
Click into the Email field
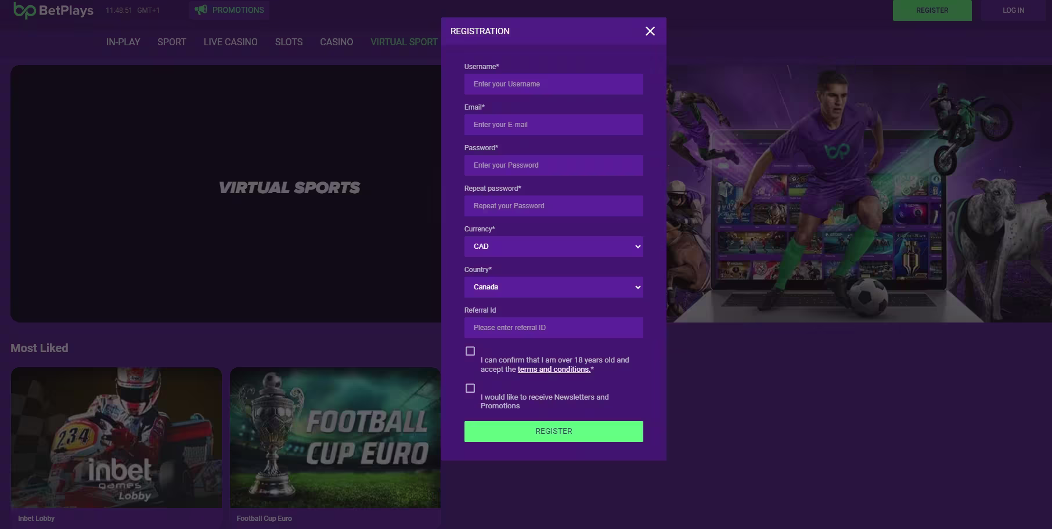(x=554, y=125)
